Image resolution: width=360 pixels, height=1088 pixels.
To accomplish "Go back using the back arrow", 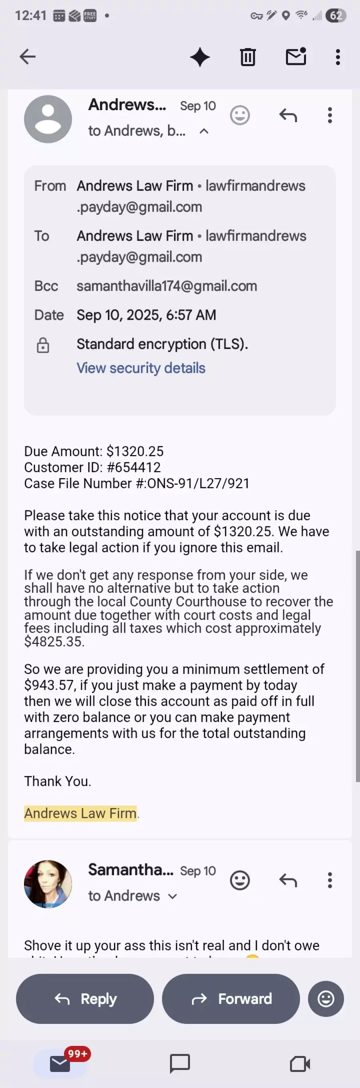I will [28, 56].
